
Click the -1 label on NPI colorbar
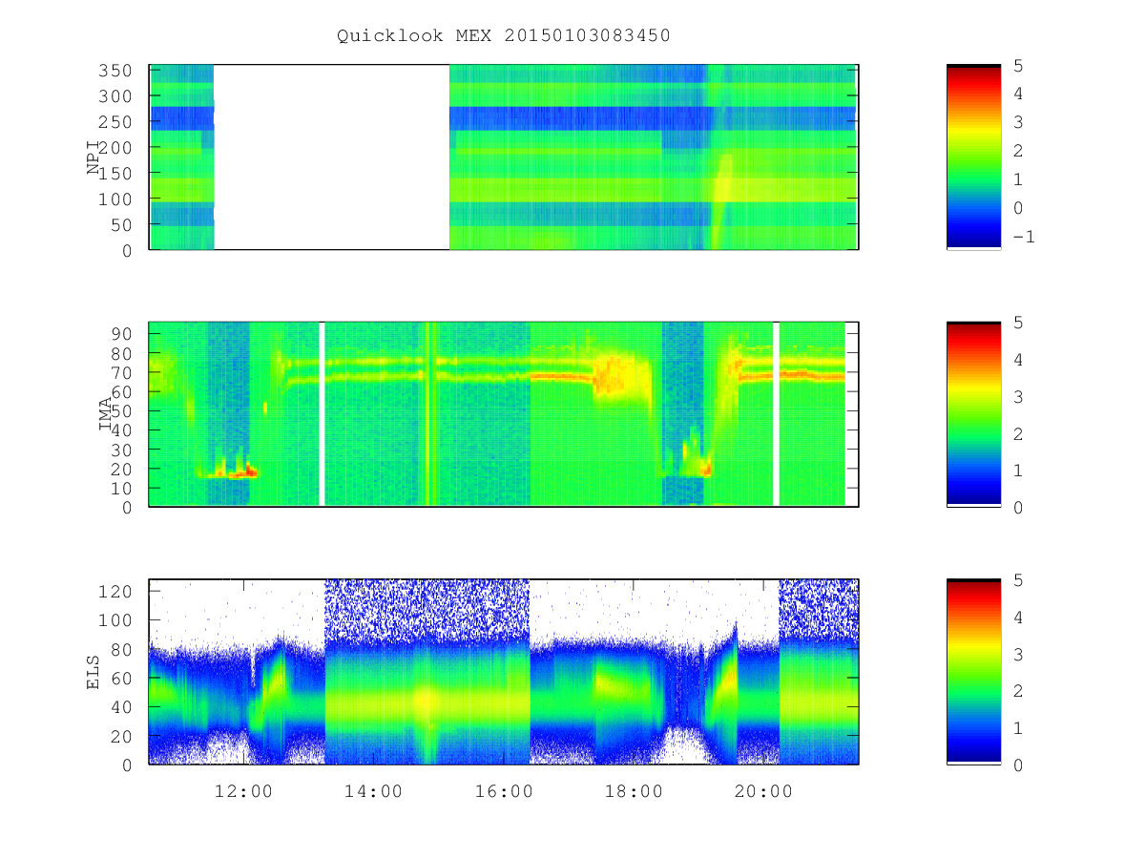pyautogui.click(x=1022, y=237)
